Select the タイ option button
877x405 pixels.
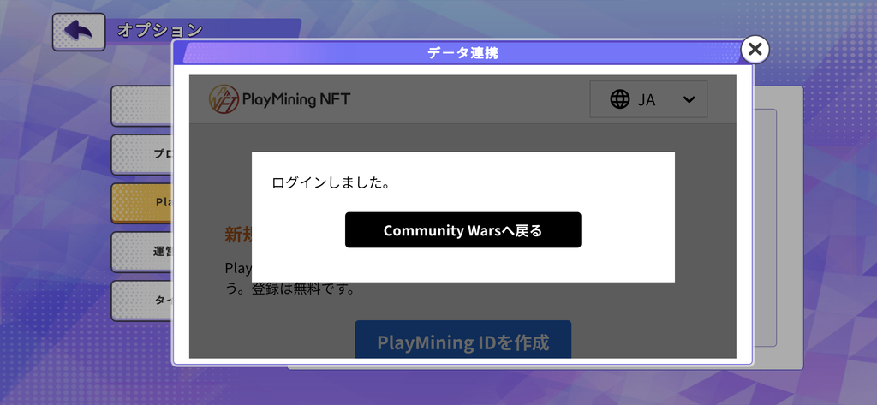[142, 301]
